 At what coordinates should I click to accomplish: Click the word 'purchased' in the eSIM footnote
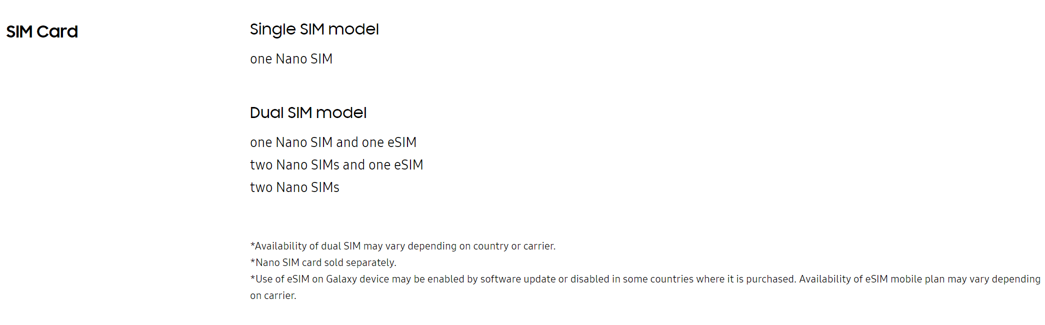pyautogui.click(x=769, y=279)
